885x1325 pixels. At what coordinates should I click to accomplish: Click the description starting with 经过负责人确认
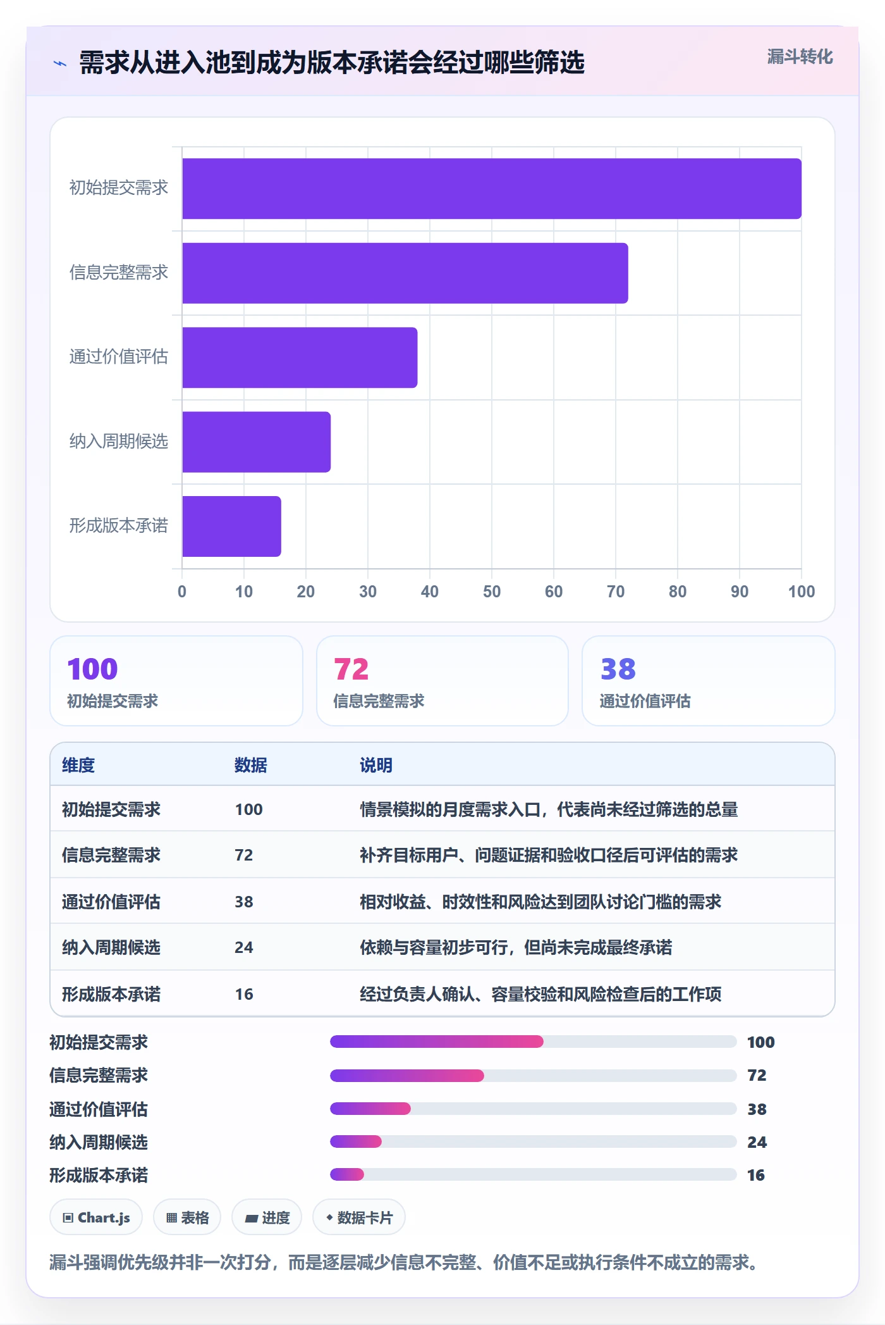pyautogui.click(x=540, y=994)
